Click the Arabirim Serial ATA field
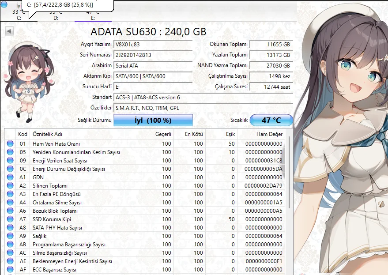Viewport: 388px width, 275px height. tap(153, 66)
